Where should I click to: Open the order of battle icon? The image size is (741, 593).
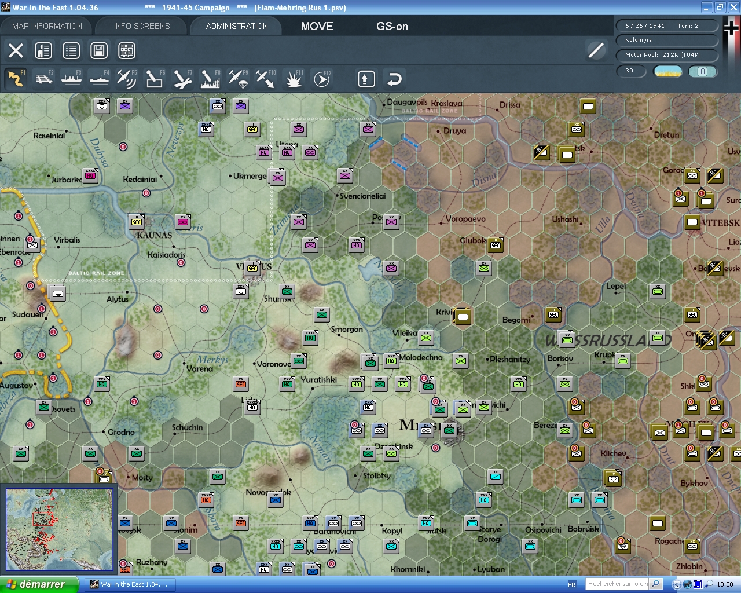(43, 50)
